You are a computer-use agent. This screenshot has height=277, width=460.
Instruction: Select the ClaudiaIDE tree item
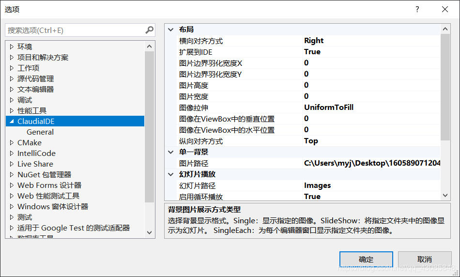pos(75,121)
